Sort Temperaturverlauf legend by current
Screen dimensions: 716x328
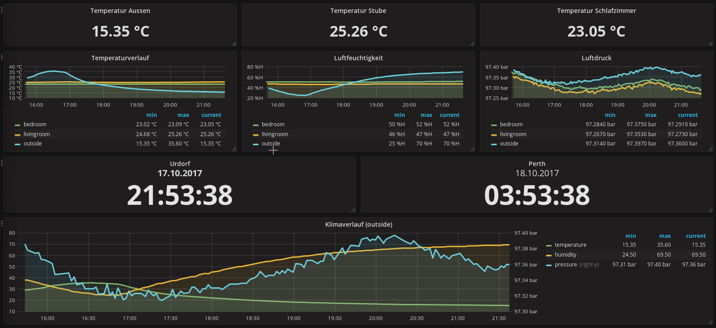click(x=211, y=115)
